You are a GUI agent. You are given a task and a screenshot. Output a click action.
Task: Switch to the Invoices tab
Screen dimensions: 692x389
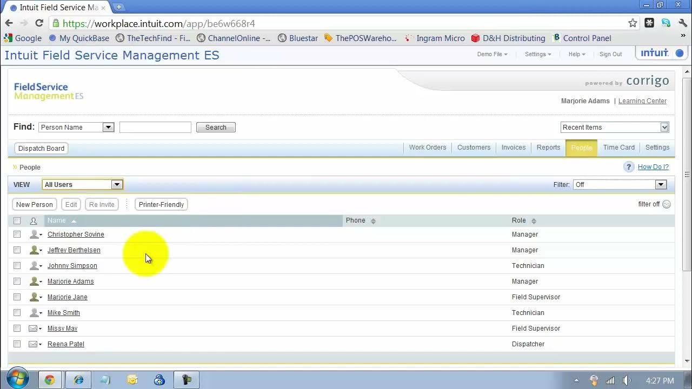513,147
